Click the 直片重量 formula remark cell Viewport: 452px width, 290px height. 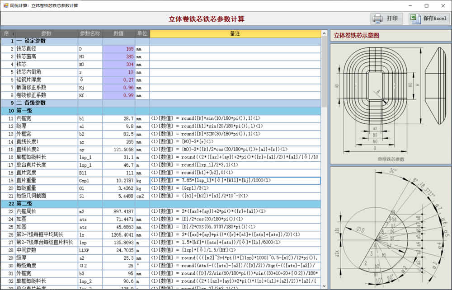click(x=235, y=180)
